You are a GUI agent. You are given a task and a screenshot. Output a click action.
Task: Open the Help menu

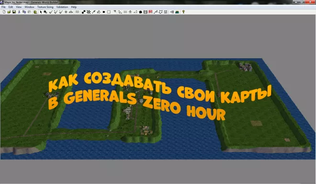tap(74, 7)
